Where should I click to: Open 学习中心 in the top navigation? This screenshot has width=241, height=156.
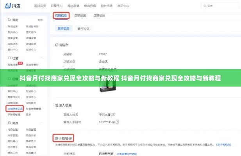[123, 6]
